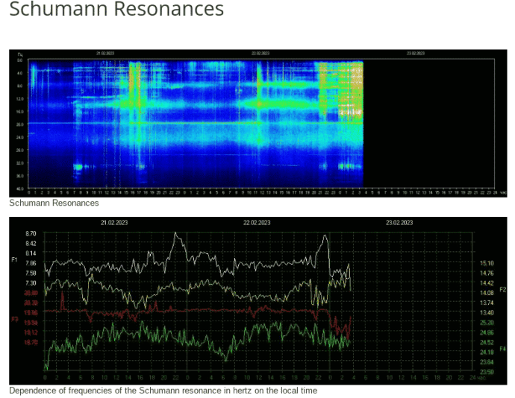Click the 22.02.2023 label on the frequency chart
Image resolution: width=515 pixels, height=398 pixels.
257,223
